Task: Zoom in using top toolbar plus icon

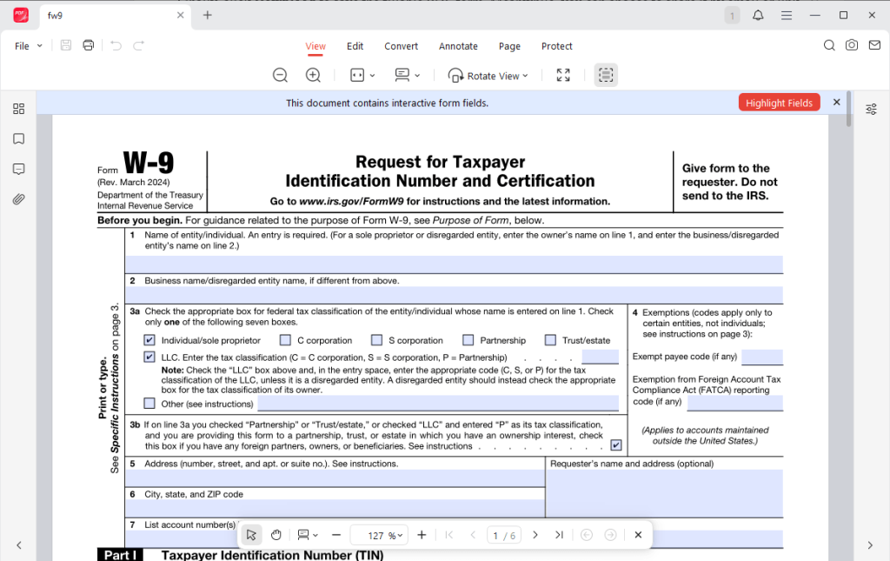Action: click(313, 75)
